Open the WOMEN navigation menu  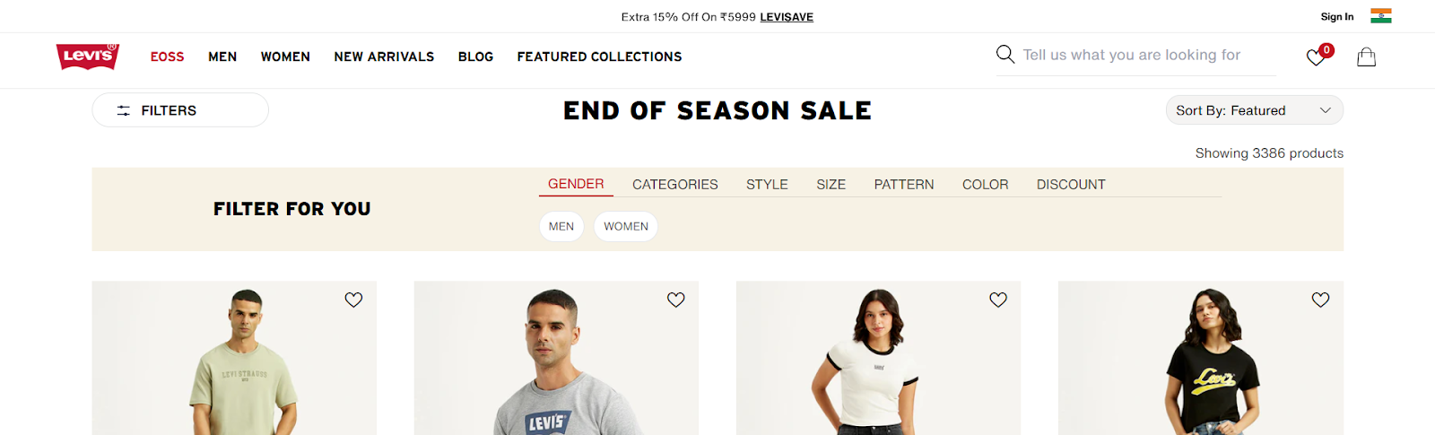point(285,57)
